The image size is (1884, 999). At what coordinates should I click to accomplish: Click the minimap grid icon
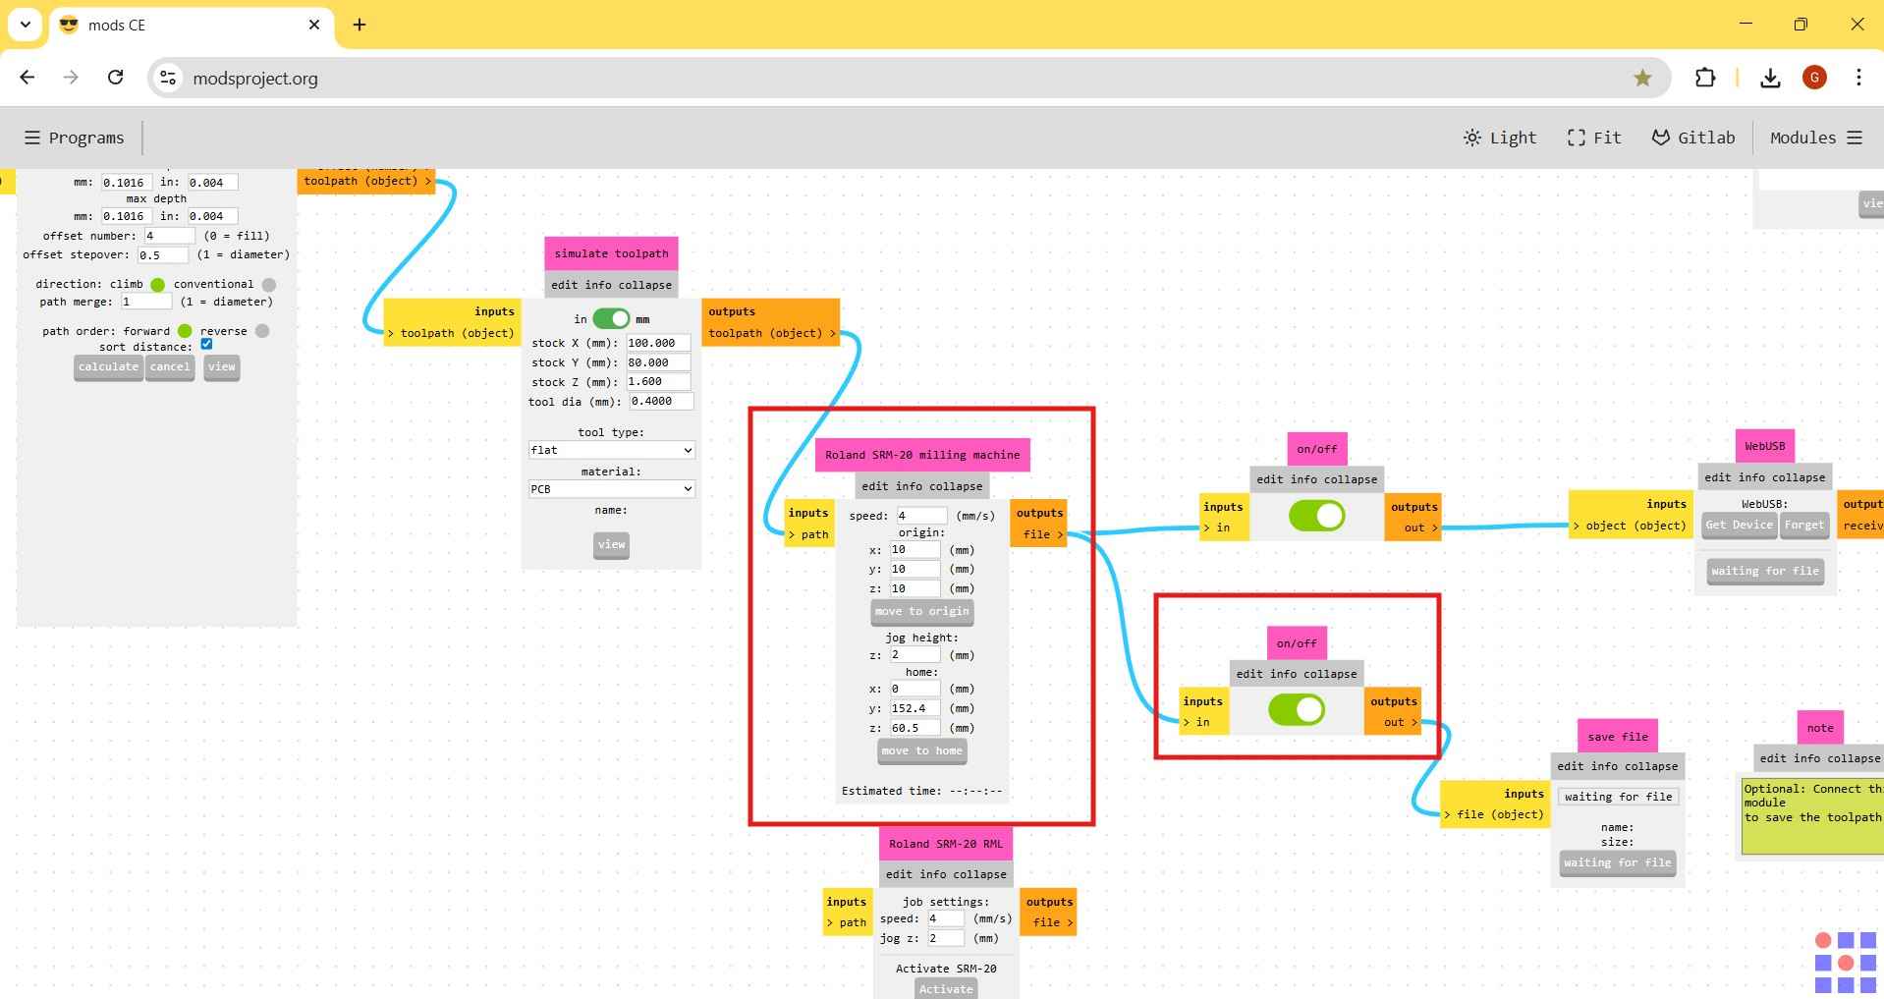[1845, 963]
